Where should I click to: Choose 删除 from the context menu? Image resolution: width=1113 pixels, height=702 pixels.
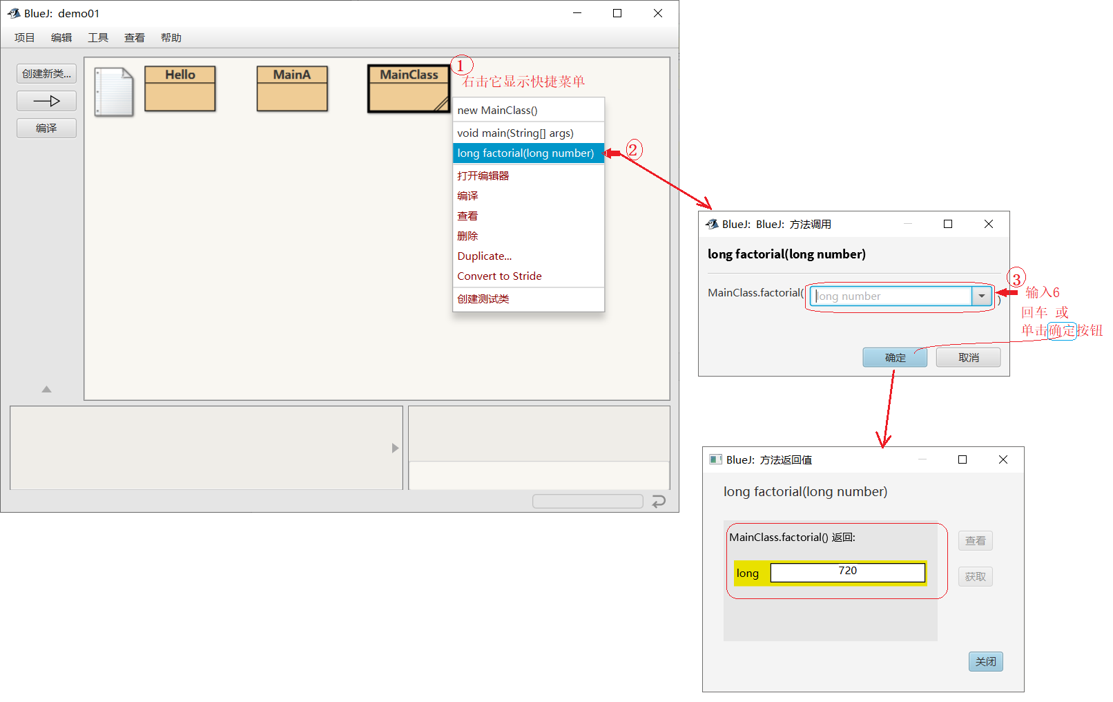point(528,236)
